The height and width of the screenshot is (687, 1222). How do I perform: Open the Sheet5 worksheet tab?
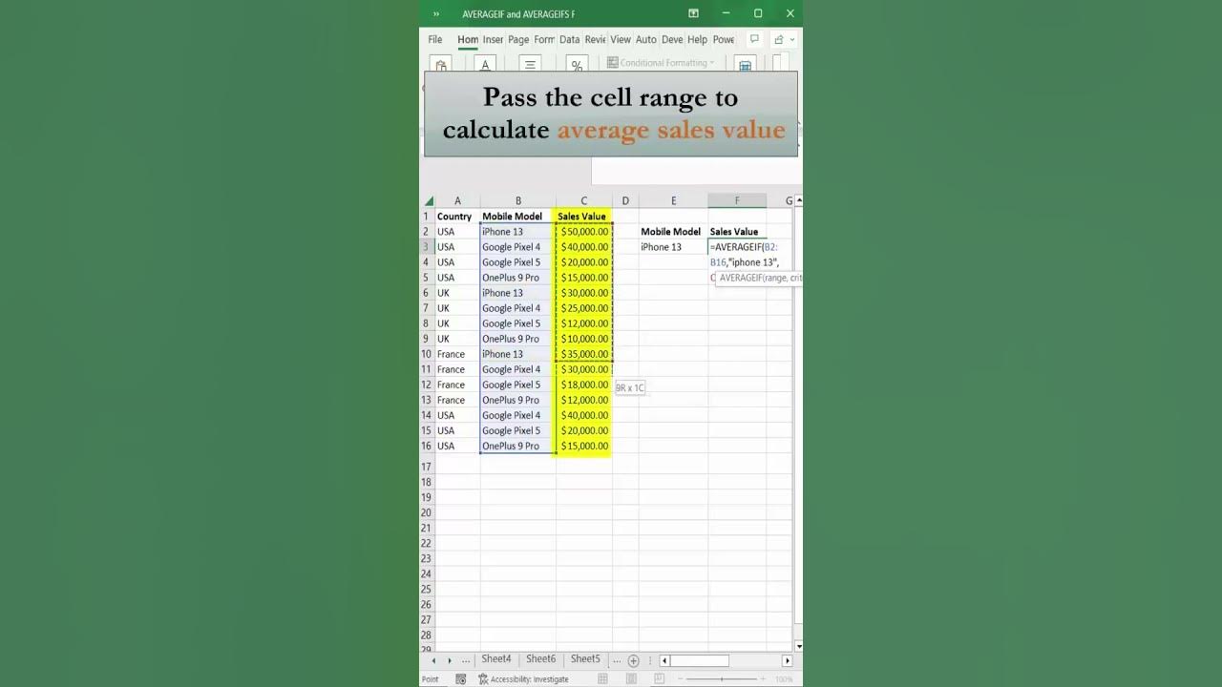[585, 659]
